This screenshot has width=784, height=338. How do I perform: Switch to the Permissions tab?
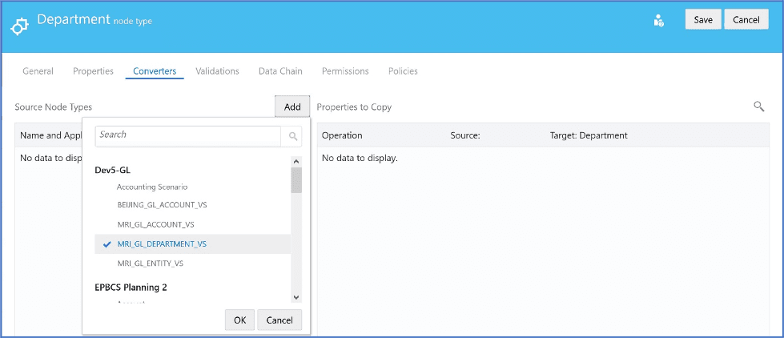345,71
